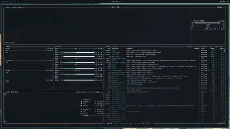Screen dimensions: 230x129
Task: Toggle the disks panel label
Action: coord(58,47)
